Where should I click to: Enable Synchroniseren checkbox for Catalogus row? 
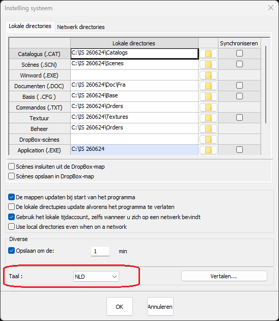click(239, 53)
